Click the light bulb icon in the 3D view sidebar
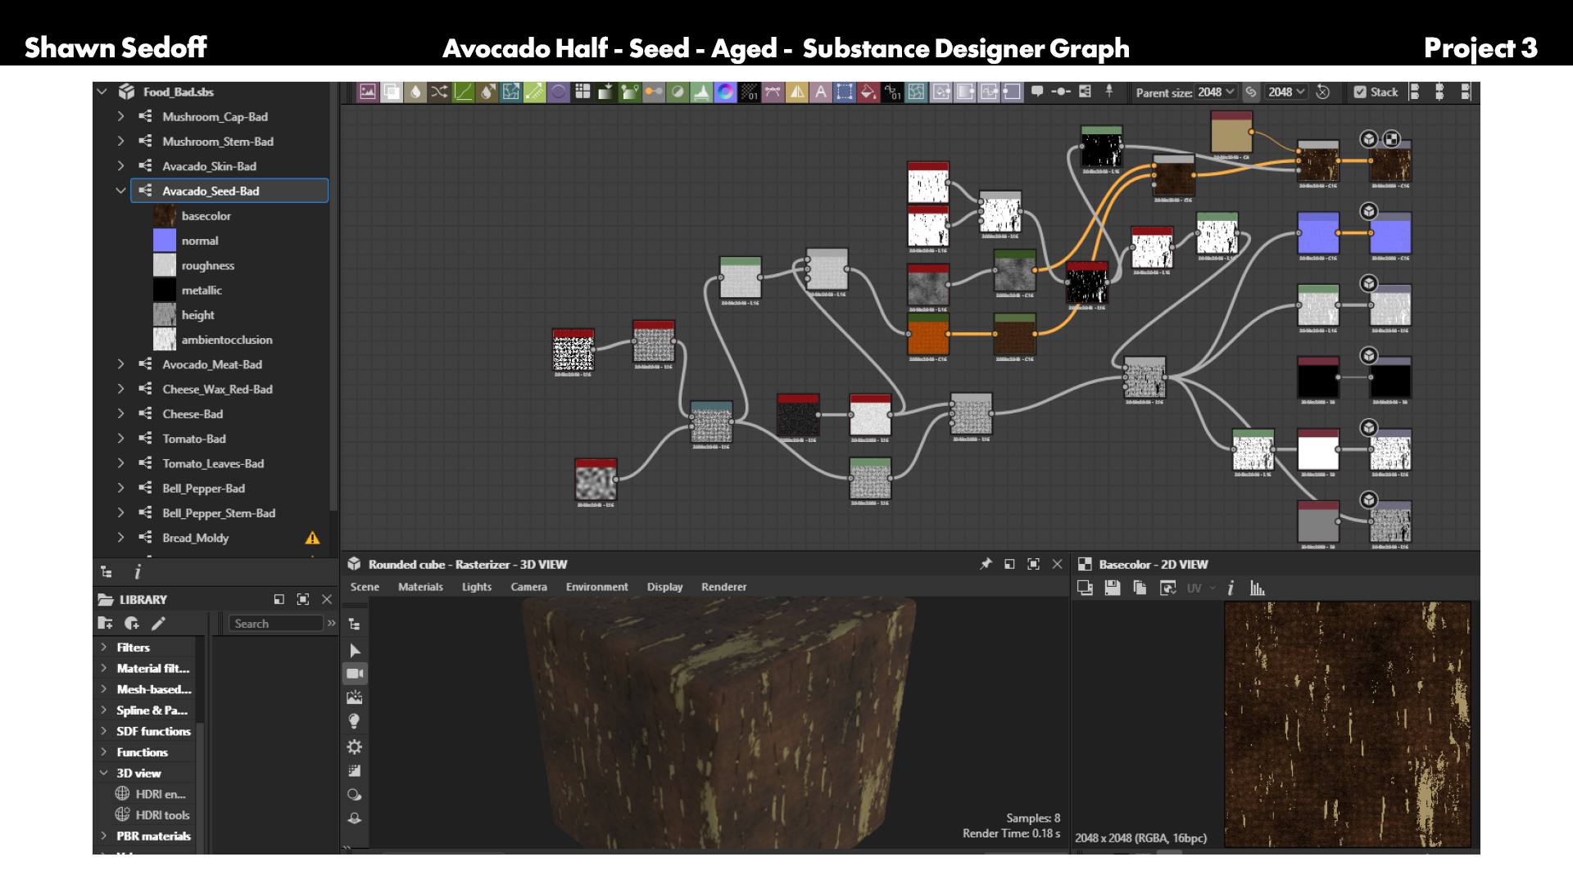 [354, 721]
